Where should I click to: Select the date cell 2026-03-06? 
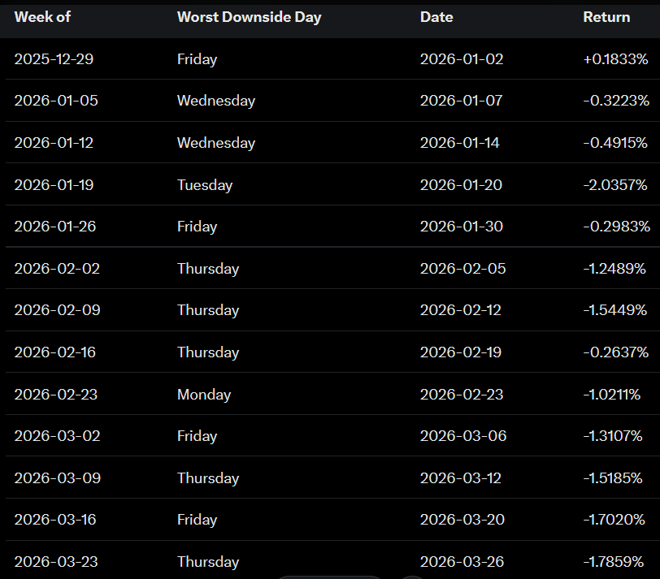click(x=463, y=435)
